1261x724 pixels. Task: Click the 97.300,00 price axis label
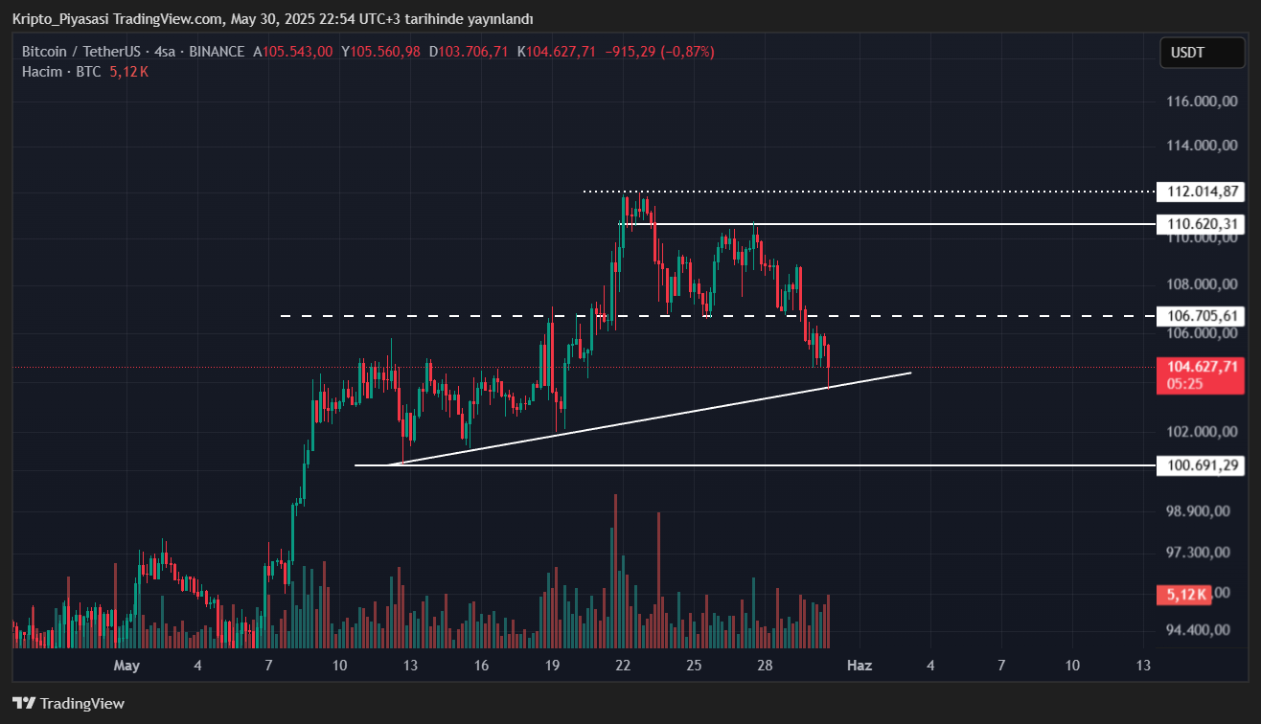pos(1198,553)
